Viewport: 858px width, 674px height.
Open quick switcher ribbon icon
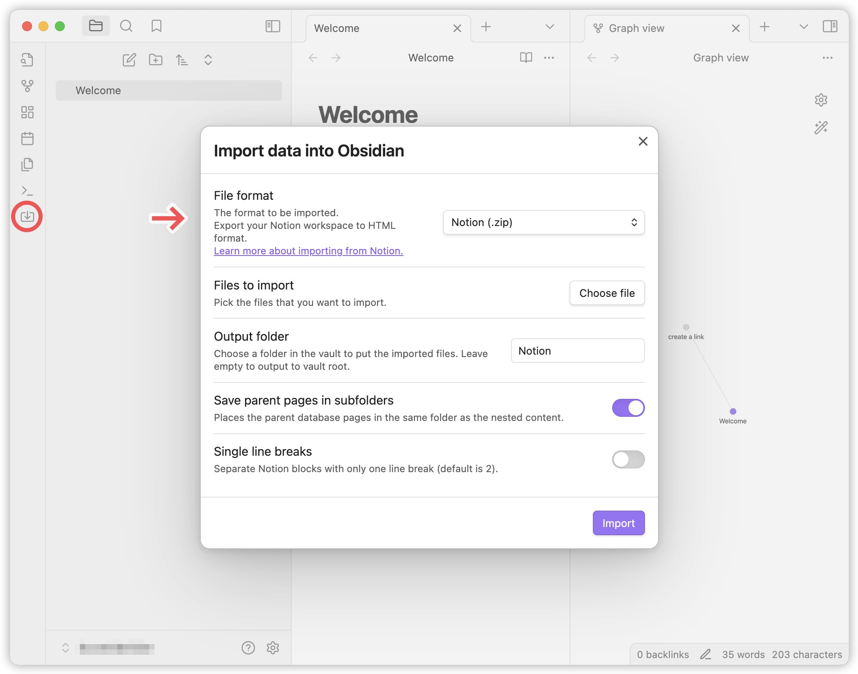coord(27,60)
